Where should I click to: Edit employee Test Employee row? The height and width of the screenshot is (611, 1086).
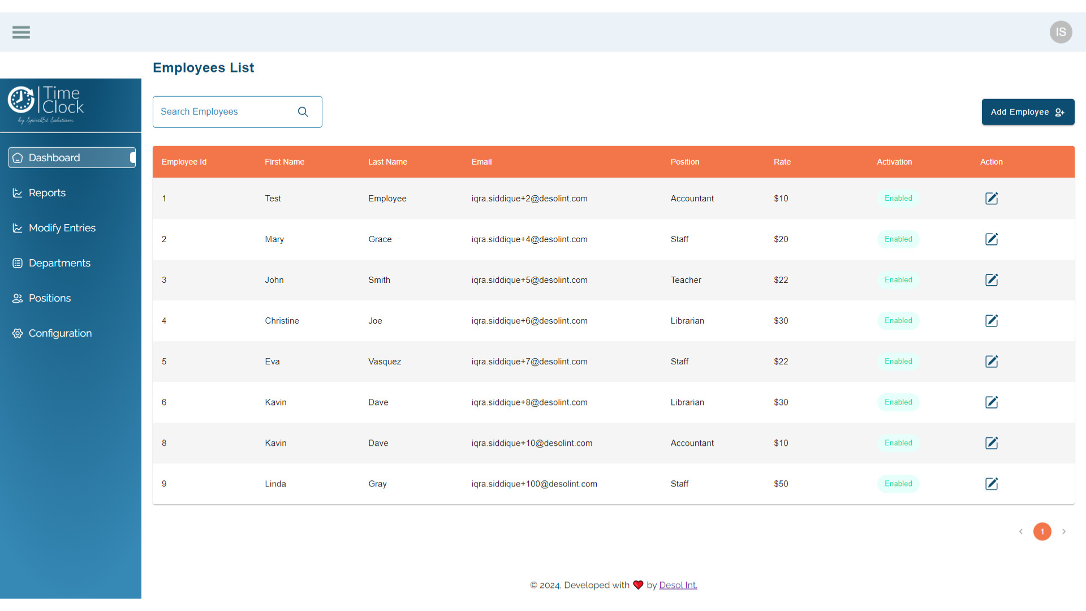pos(991,199)
